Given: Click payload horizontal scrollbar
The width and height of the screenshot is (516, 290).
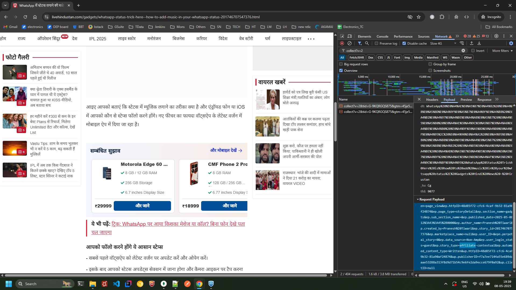Looking at the screenshot, I should pos(461,275).
